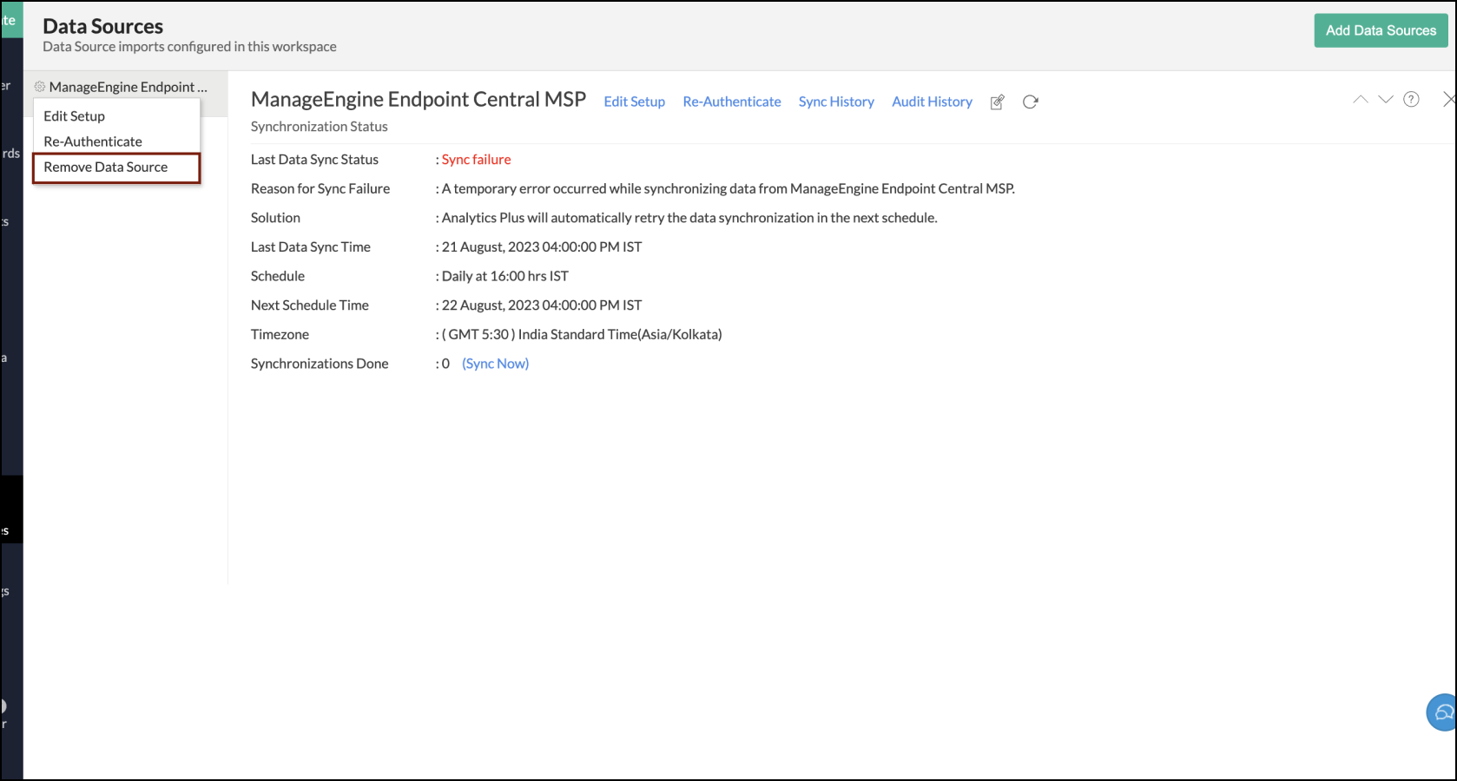Click the rename pencil icon beside the title

(x=996, y=102)
